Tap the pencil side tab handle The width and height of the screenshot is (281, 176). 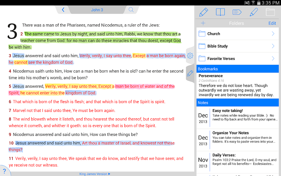pyautogui.click(x=190, y=74)
